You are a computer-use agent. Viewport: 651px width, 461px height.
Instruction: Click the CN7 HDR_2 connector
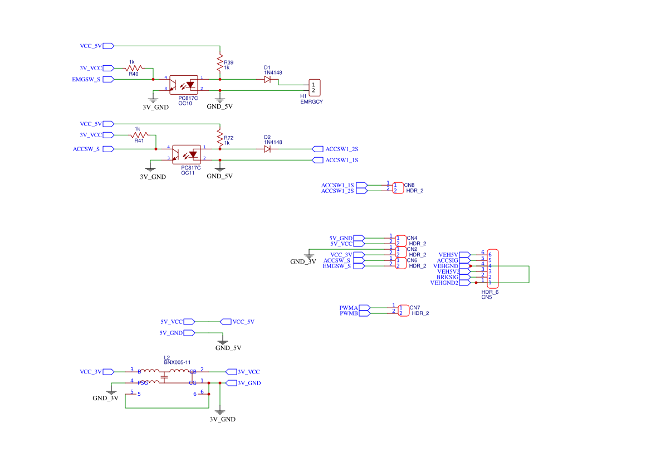tap(403, 310)
